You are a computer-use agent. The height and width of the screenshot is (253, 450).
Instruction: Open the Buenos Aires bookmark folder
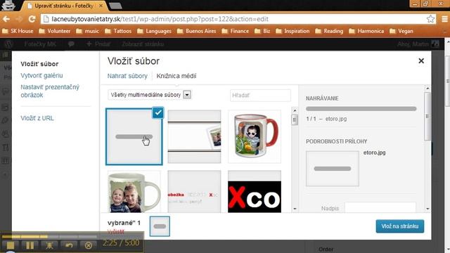[x=197, y=31]
